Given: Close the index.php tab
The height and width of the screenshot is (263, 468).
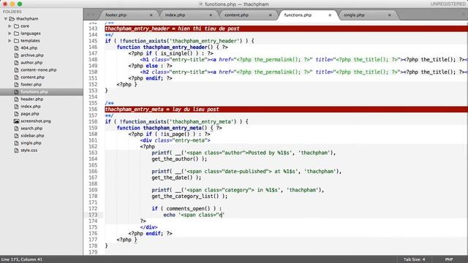Looking at the screenshot, I should 211,15.
